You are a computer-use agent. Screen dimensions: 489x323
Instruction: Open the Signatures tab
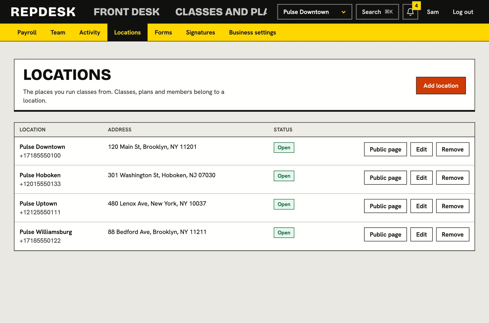(200, 32)
